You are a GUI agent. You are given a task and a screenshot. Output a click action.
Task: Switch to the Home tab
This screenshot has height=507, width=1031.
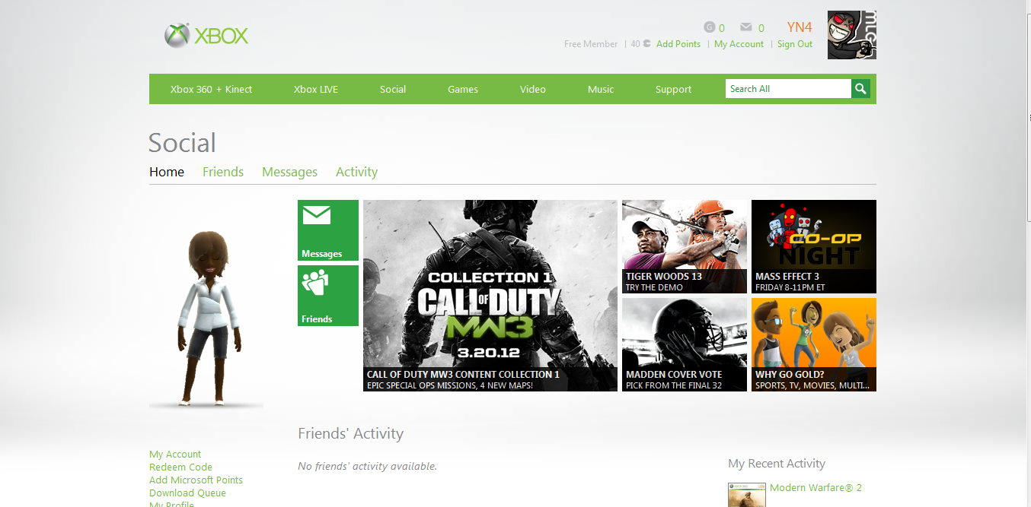pos(167,172)
